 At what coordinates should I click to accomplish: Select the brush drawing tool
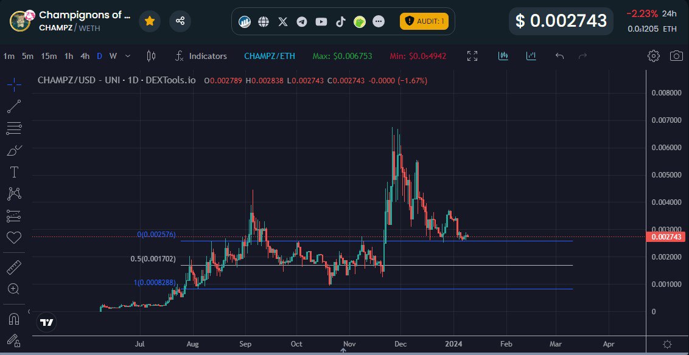point(14,151)
